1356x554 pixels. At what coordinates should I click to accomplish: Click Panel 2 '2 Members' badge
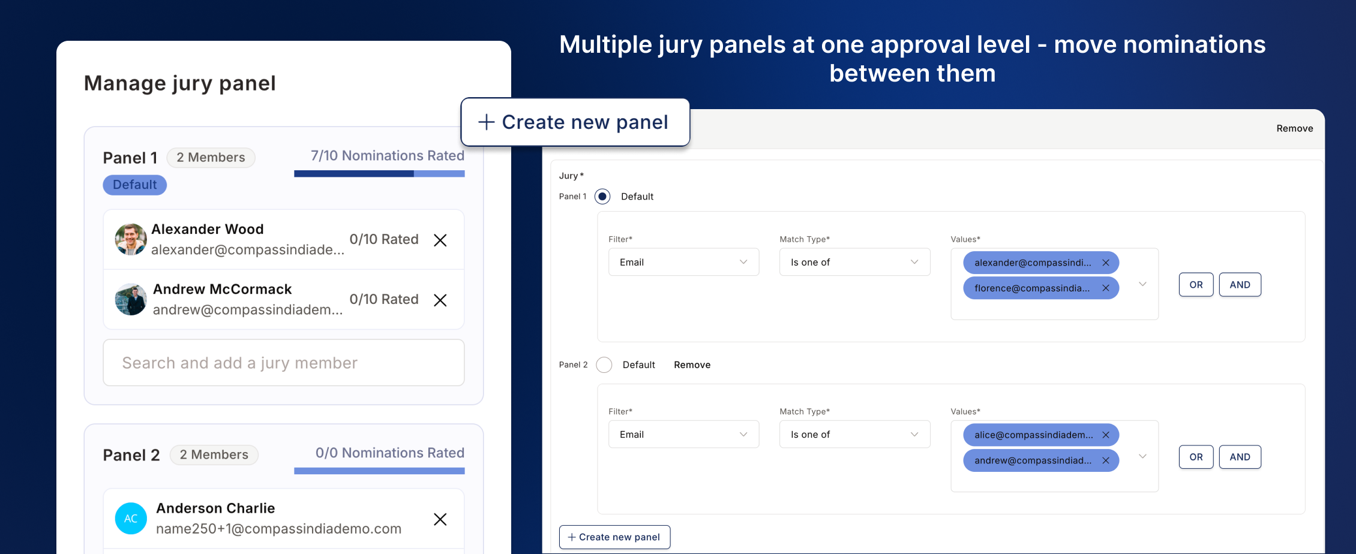click(x=214, y=455)
